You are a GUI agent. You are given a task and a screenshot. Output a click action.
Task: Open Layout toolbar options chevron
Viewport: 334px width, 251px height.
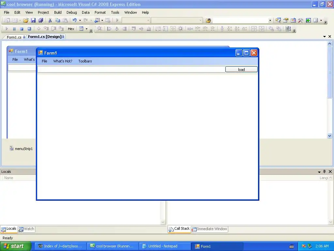[295, 31]
